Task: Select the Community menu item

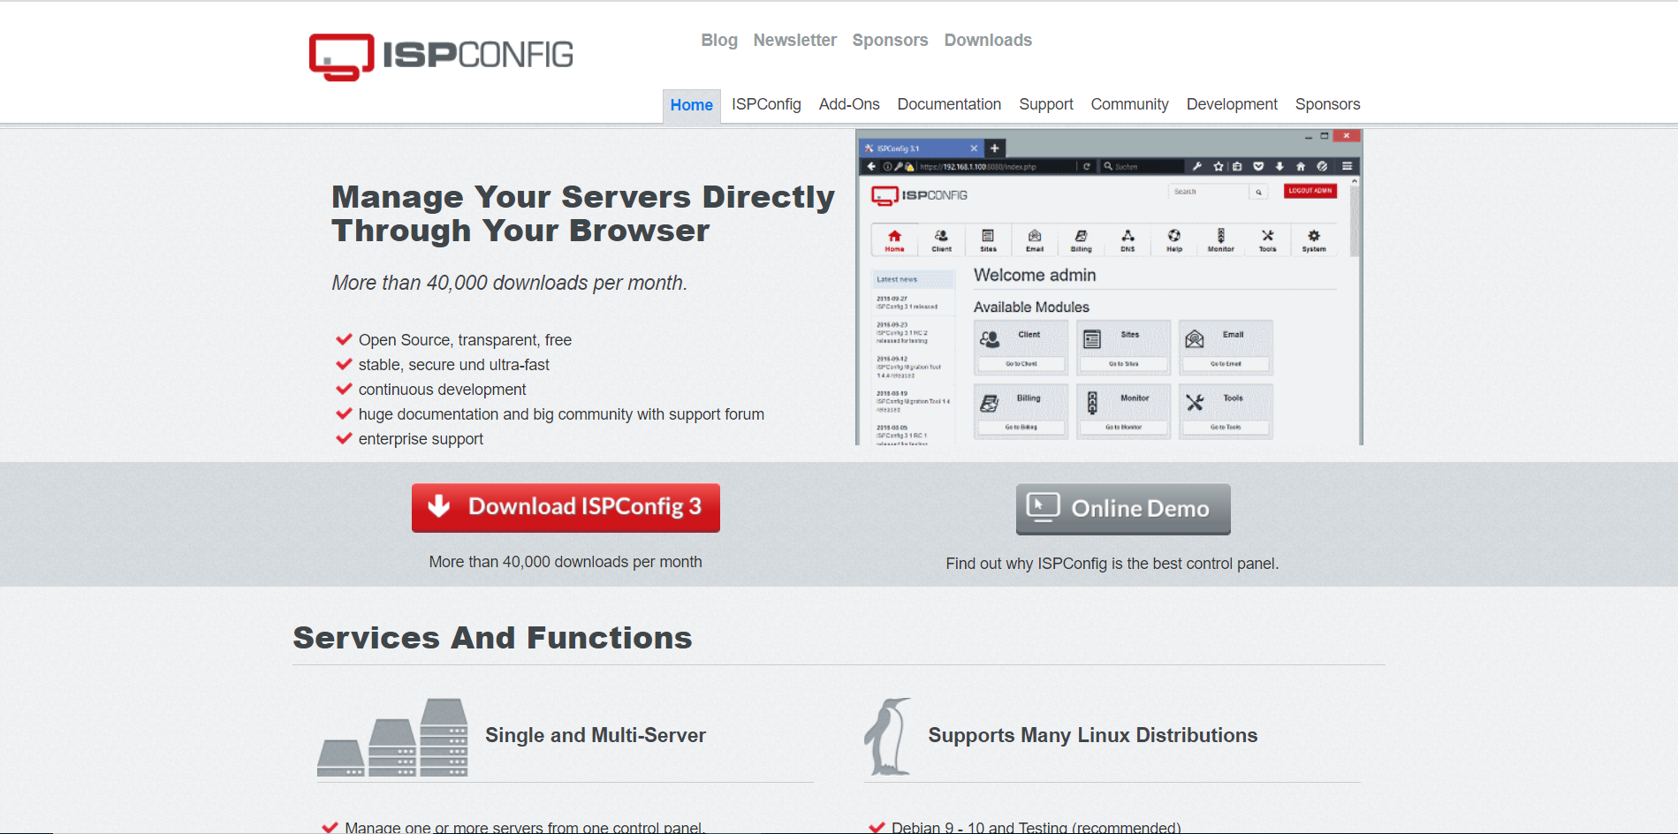Action: point(1129,104)
